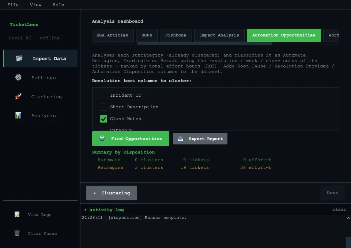This screenshot has width=351, height=248.
Task: Switch to the SOPs tab
Action: pyautogui.click(x=147, y=35)
